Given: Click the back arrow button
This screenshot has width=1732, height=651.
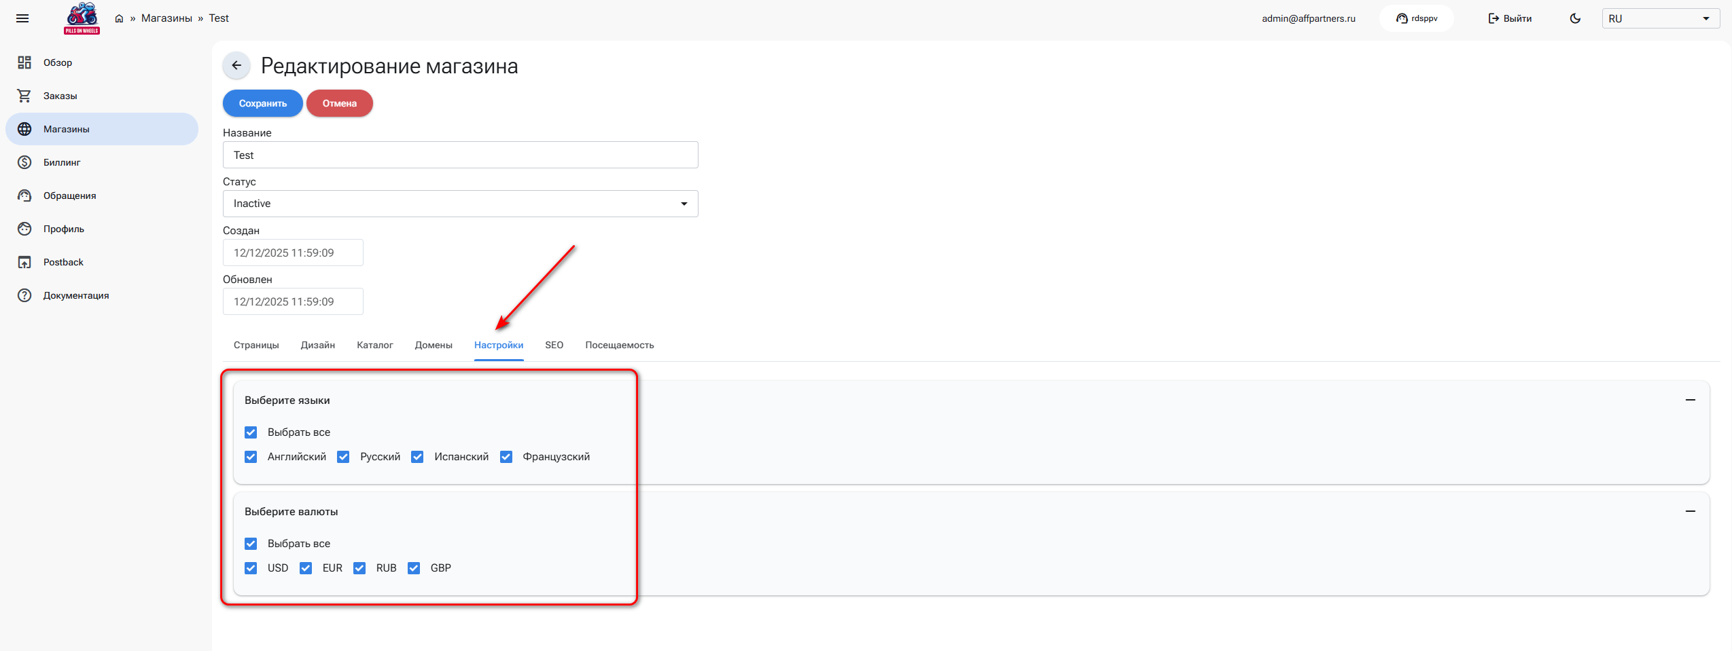Looking at the screenshot, I should (x=236, y=66).
